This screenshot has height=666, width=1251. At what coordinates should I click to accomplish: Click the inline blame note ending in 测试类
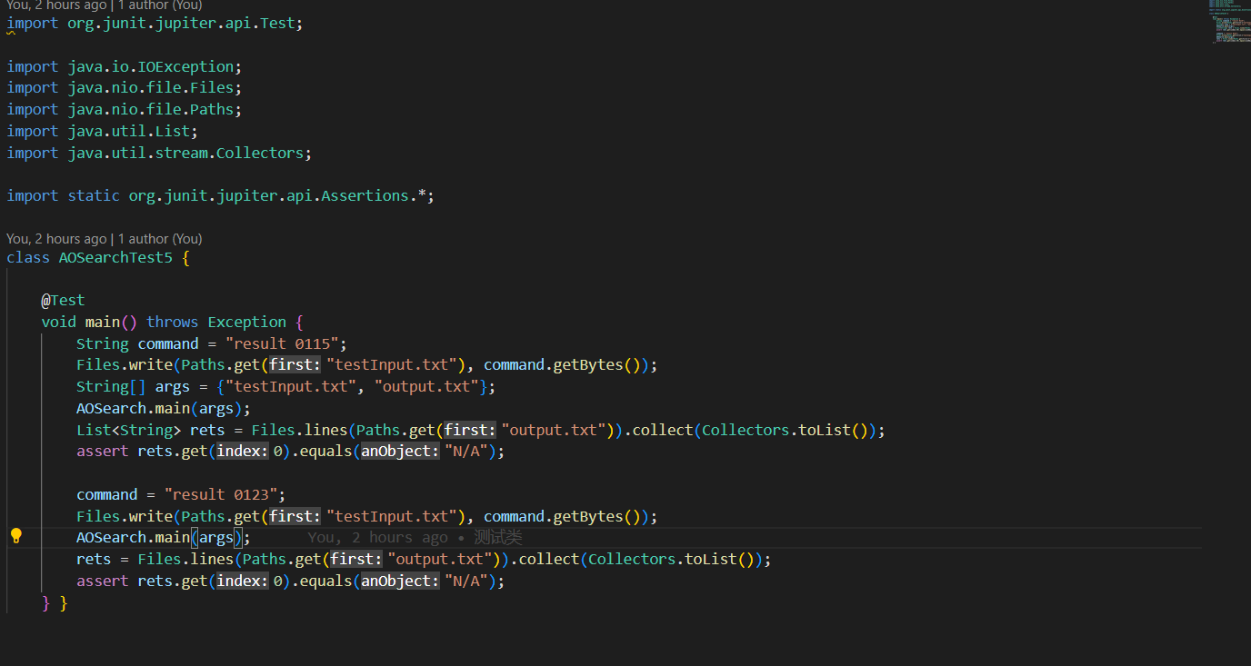(415, 538)
